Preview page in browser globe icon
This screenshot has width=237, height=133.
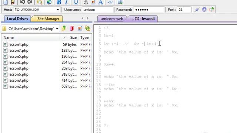click(49, 2)
